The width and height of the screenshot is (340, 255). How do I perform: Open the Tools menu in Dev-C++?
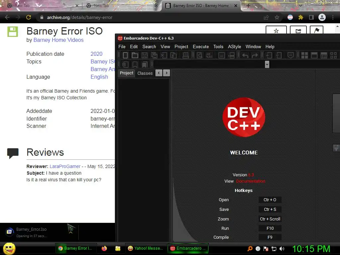218,46
